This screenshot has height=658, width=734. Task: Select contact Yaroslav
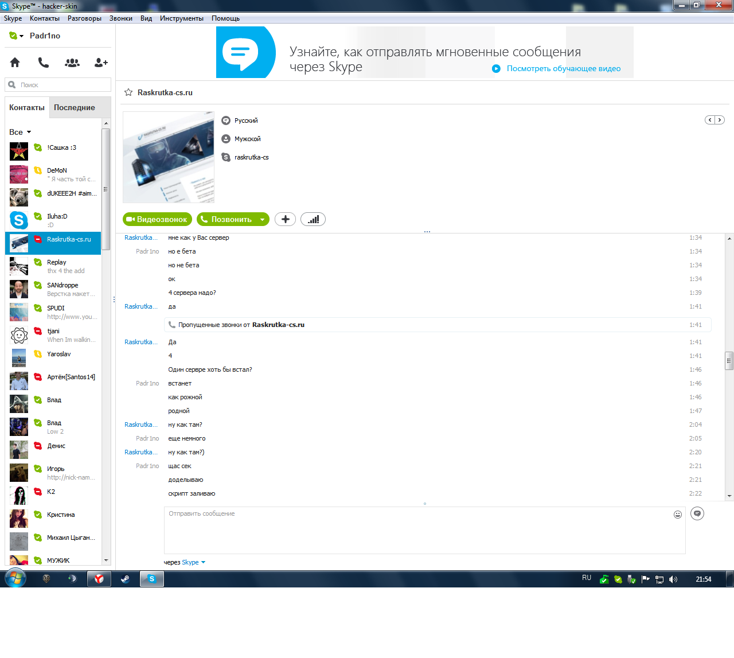[53, 358]
